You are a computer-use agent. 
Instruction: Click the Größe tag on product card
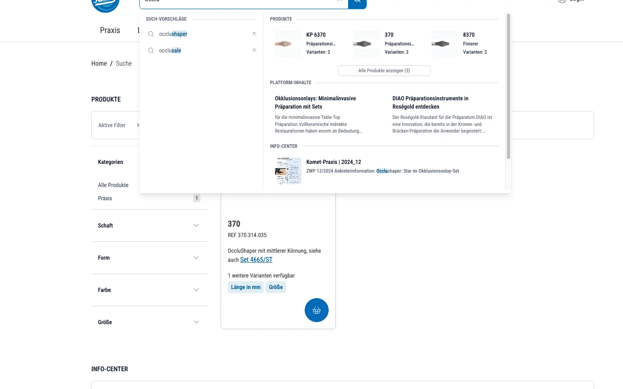click(276, 287)
